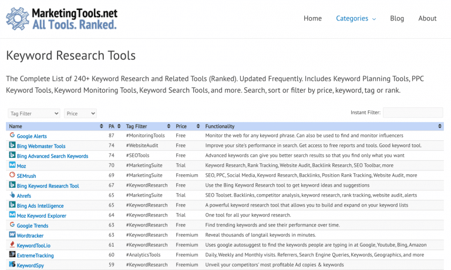Open the Price dropdown above the table
The height and width of the screenshot is (270, 451).
(80, 114)
